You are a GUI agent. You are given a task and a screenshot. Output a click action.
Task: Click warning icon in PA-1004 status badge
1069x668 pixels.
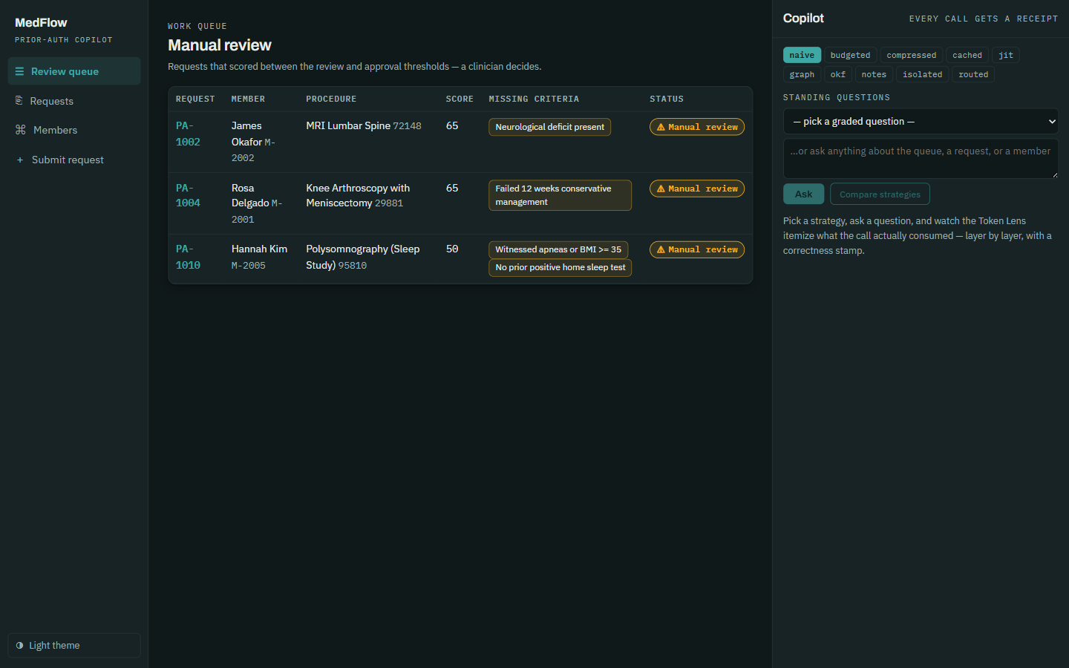661,189
